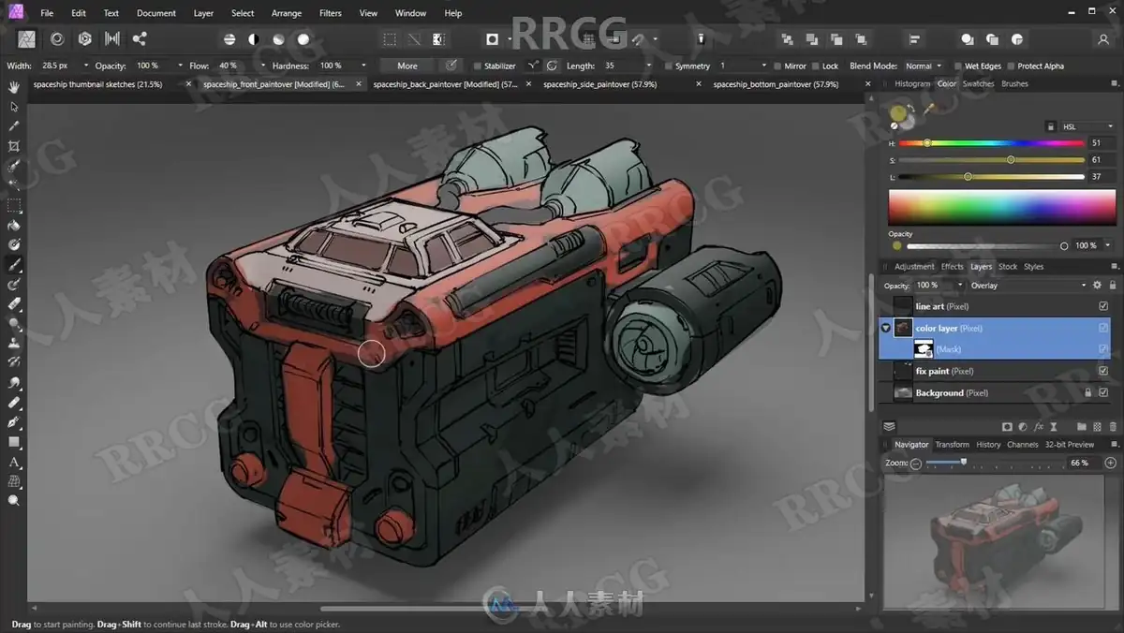Screen dimensions: 1124x633
Task: Click the color picker eyedropper in Color panel
Action: tap(930, 109)
